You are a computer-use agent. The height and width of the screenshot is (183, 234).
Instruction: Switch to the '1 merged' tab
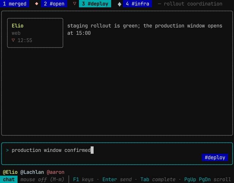(x=15, y=4)
